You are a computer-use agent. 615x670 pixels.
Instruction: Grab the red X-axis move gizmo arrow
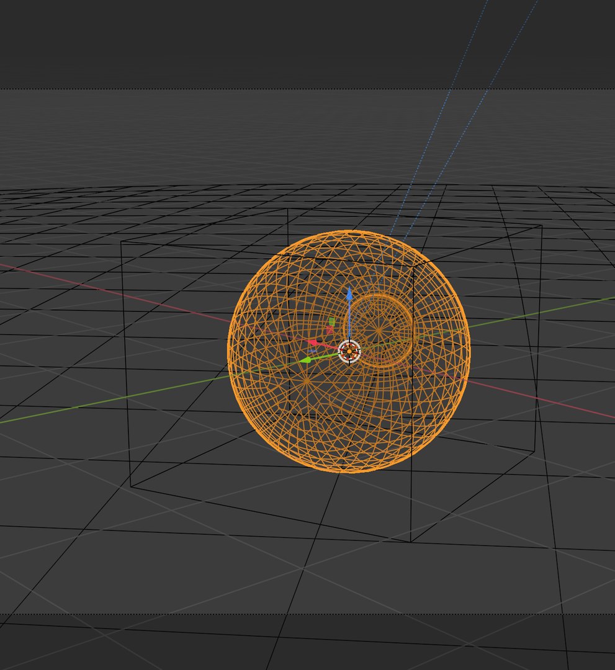tap(313, 342)
